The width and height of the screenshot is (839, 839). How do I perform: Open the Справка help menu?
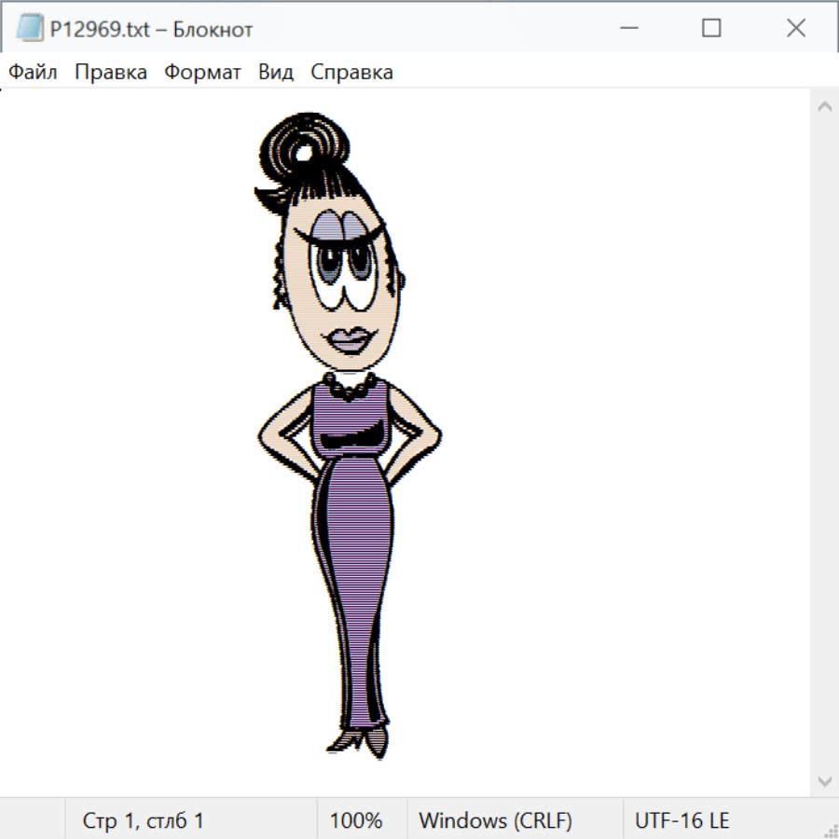click(x=351, y=73)
